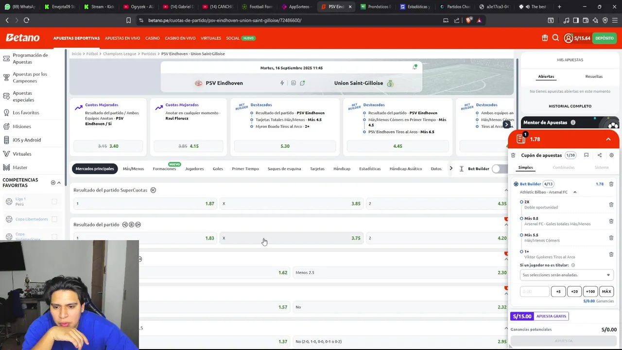Open Champions League breadcrumb
This screenshot has width=622, height=350.
pyautogui.click(x=120, y=53)
